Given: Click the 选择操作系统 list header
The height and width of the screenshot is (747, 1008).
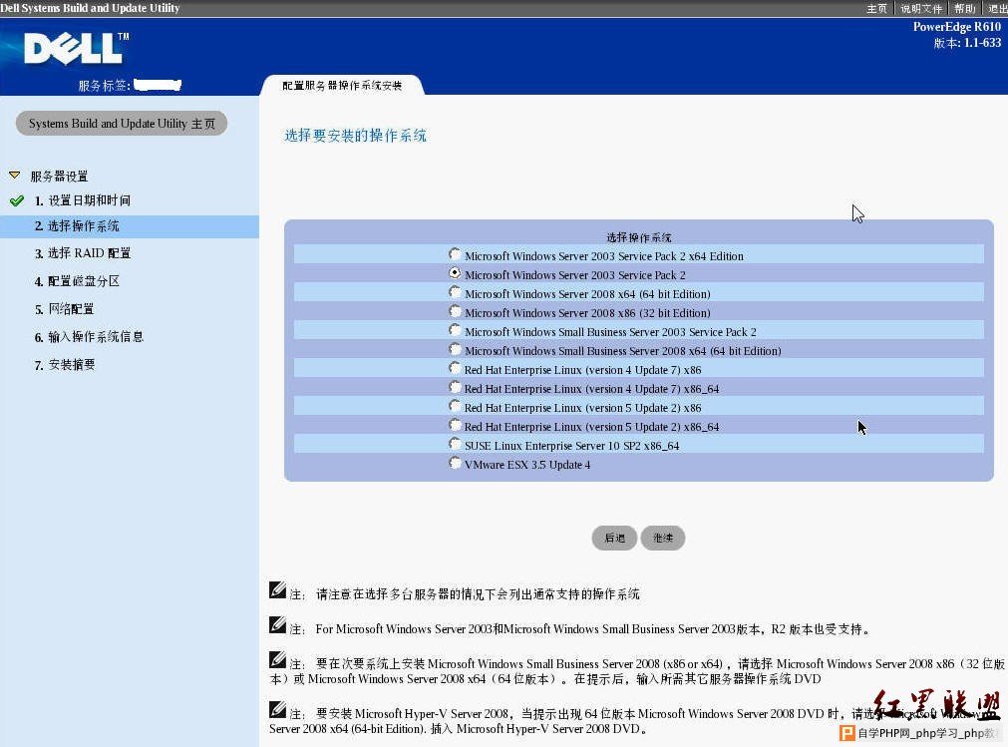Looking at the screenshot, I should [x=639, y=237].
